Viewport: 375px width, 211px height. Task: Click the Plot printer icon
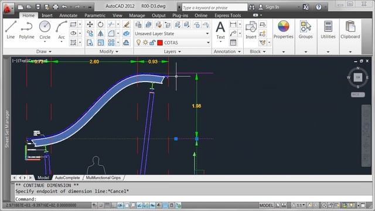click(56, 7)
